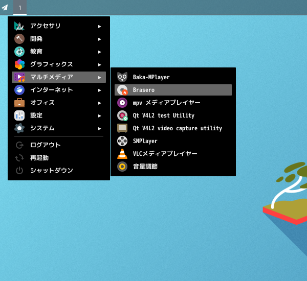Click the 再起動 circular arrows icon

click(x=19, y=158)
